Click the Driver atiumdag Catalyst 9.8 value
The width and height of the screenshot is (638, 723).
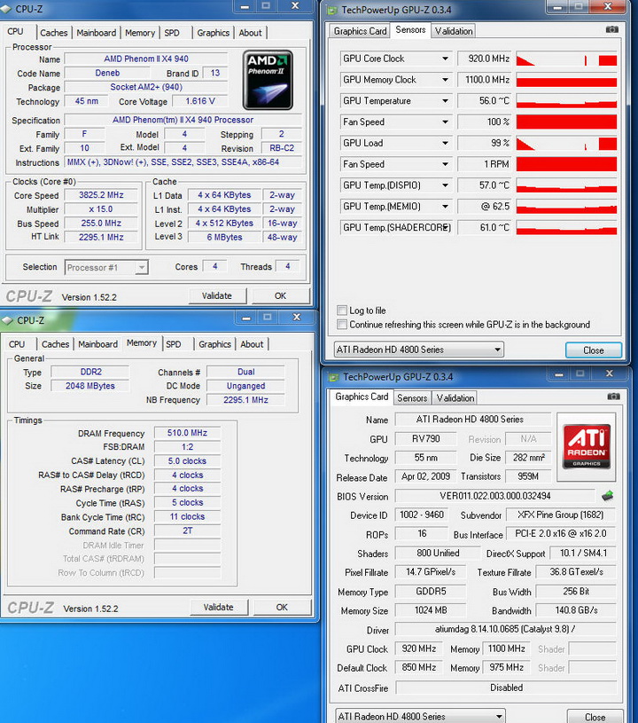[505, 629]
